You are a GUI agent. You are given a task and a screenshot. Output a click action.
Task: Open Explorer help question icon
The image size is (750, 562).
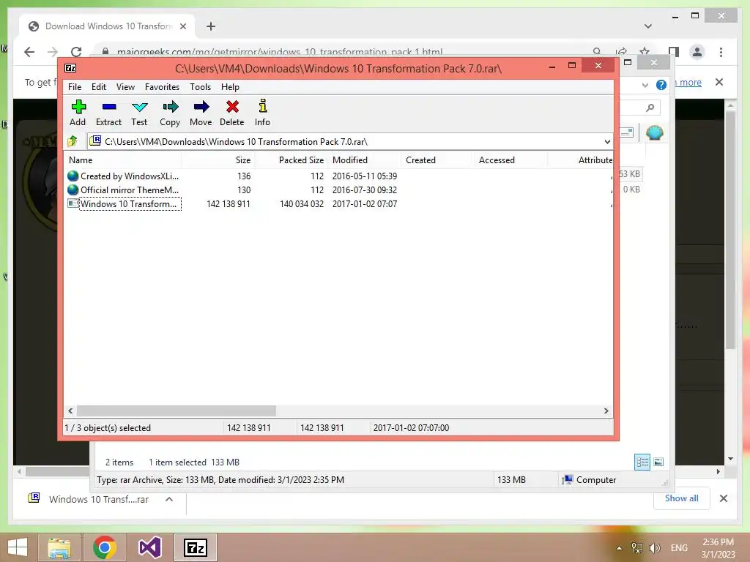tap(661, 85)
